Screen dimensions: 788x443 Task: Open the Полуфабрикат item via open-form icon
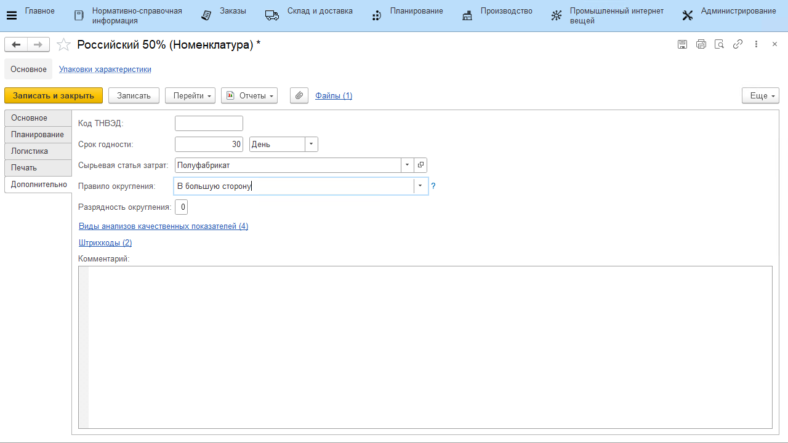pyautogui.click(x=420, y=165)
